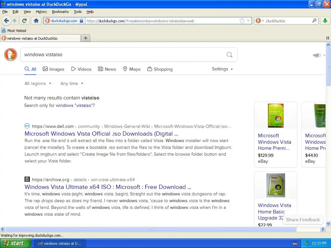Switch to Maps results
The image size is (331, 248).
click(x=132, y=69)
